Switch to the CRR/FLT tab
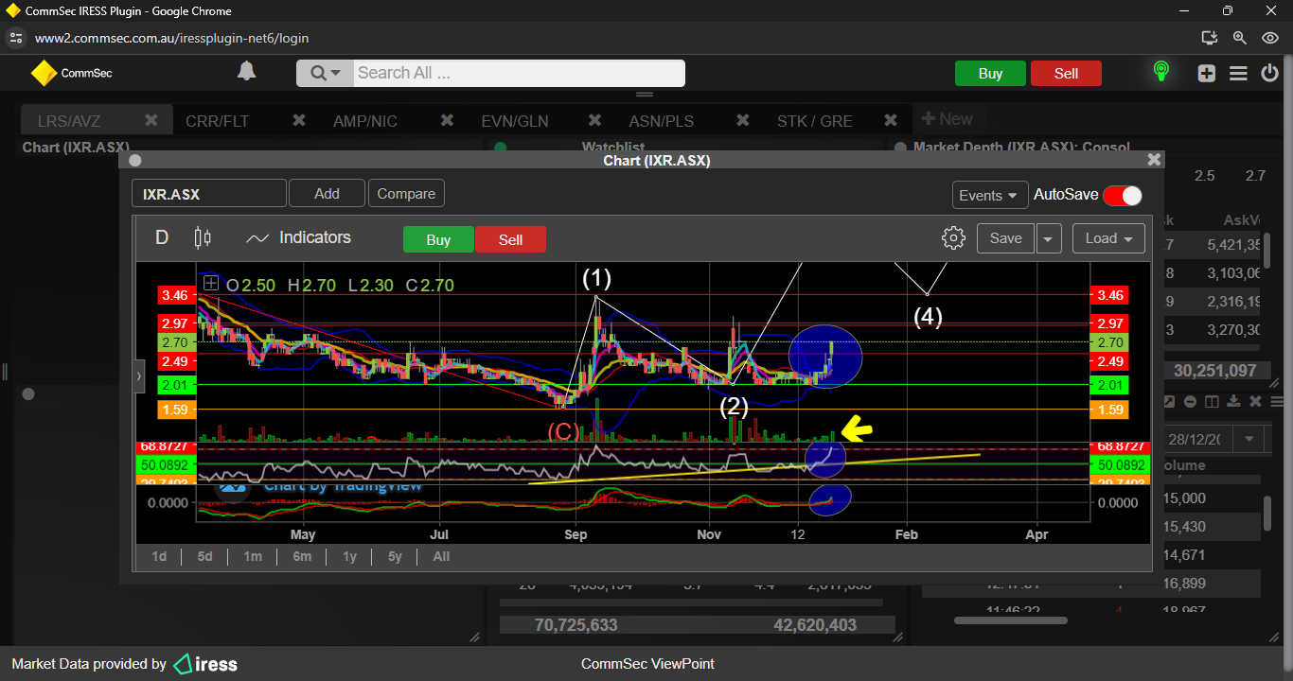Viewport: 1293px width, 681px height. point(218,121)
